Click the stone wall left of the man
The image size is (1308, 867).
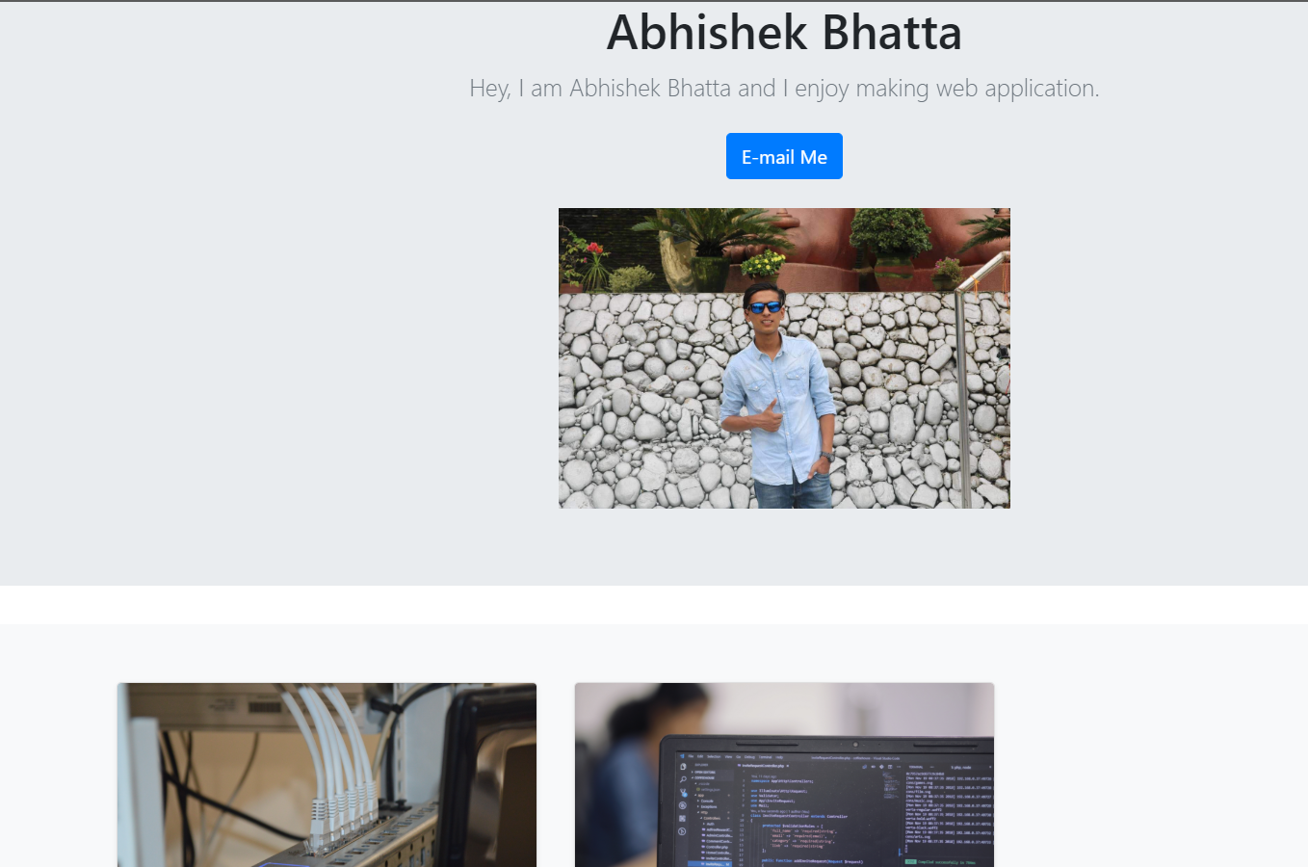pos(636,405)
